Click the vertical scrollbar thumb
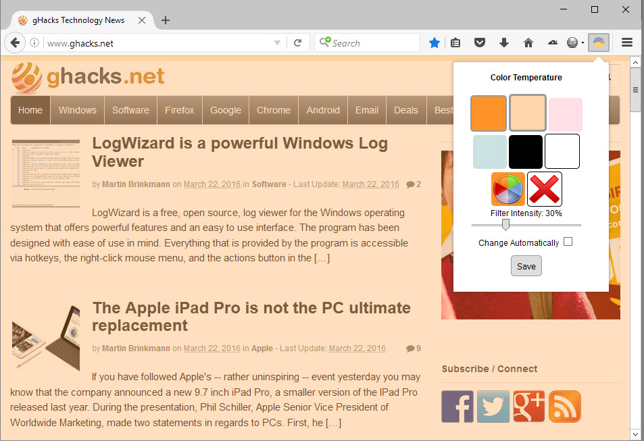Viewport: 644px width, 441px height. [x=635, y=90]
